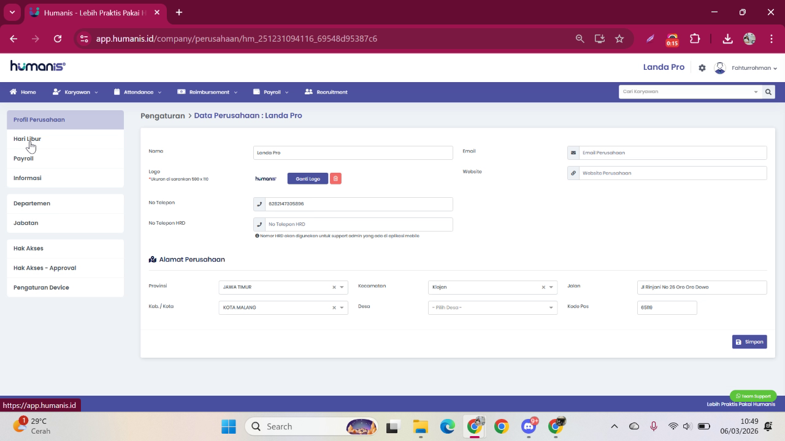Go back to the previous page
Image resolution: width=785 pixels, height=441 pixels.
click(13, 39)
